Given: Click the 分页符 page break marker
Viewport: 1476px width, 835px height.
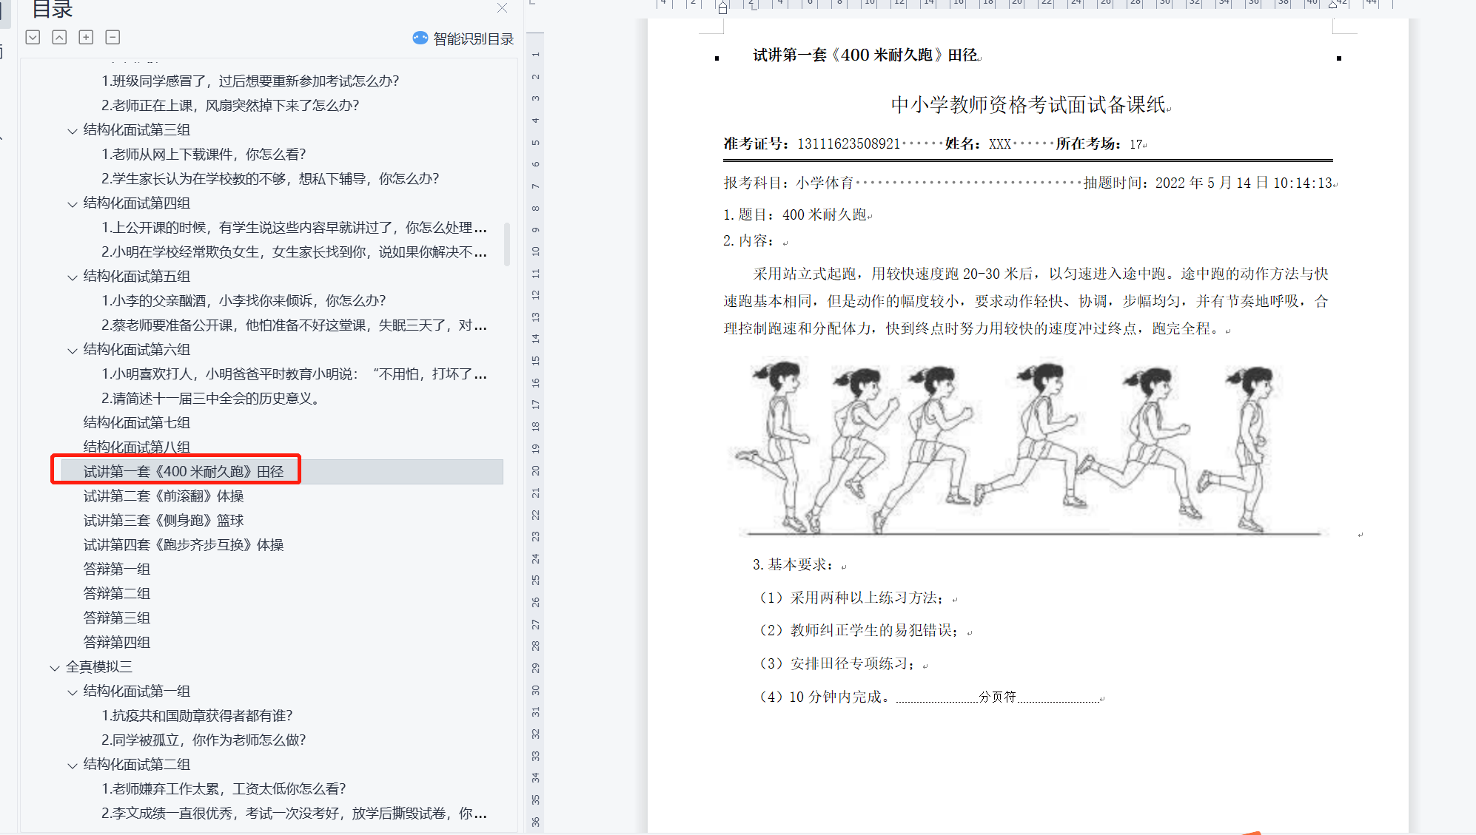Looking at the screenshot, I should click(997, 697).
